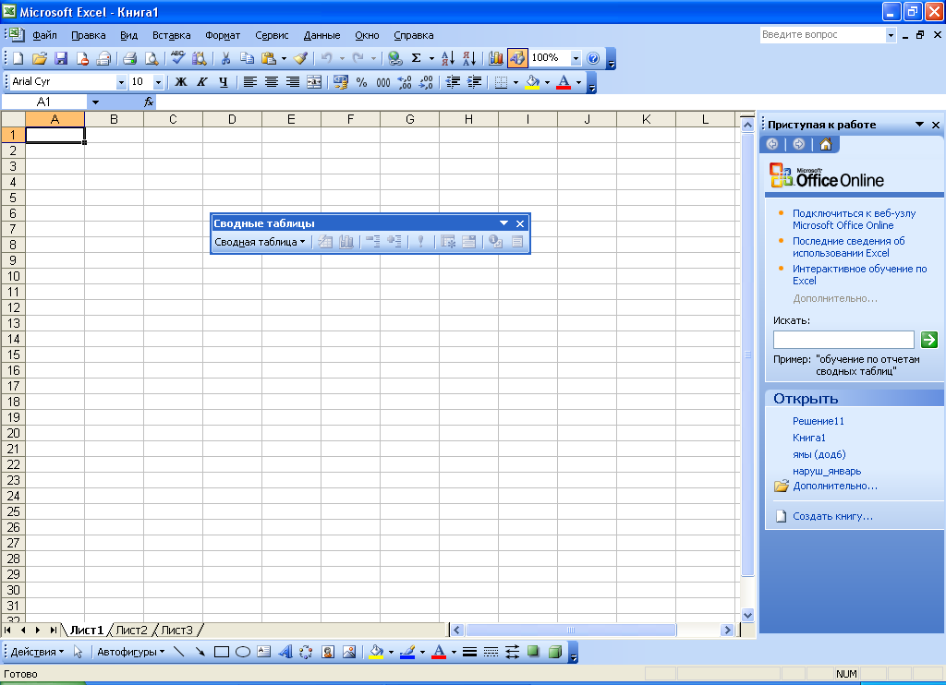The width and height of the screenshot is (946, 685).
Task: Click the Создать книгу... link
Action: (x=832, y=516)
